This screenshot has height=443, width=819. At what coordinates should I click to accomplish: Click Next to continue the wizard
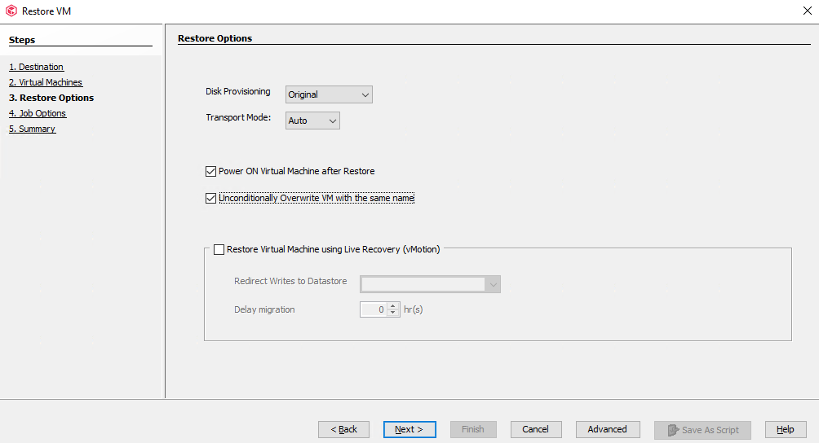409,429
